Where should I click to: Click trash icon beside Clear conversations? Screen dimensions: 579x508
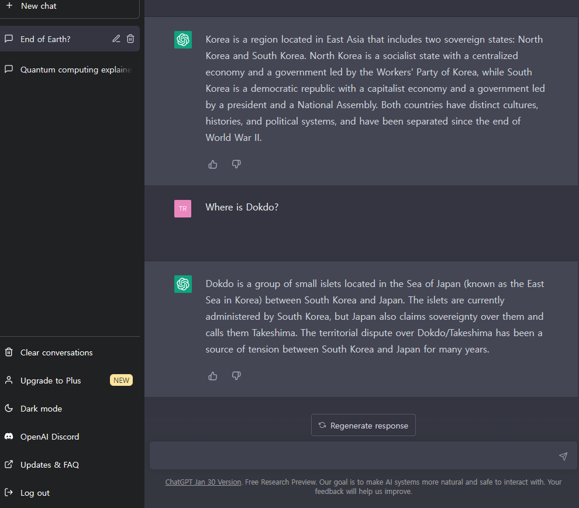tap(9, 352)
